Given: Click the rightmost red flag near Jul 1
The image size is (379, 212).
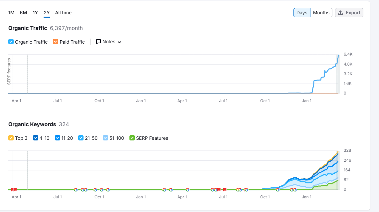Looking at the screenshot, I should click(225, 189).
